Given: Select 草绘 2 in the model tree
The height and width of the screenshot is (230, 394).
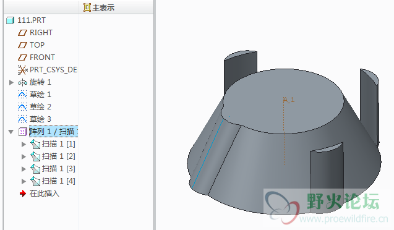Looking at the screenshot, I should click(40, 107).
